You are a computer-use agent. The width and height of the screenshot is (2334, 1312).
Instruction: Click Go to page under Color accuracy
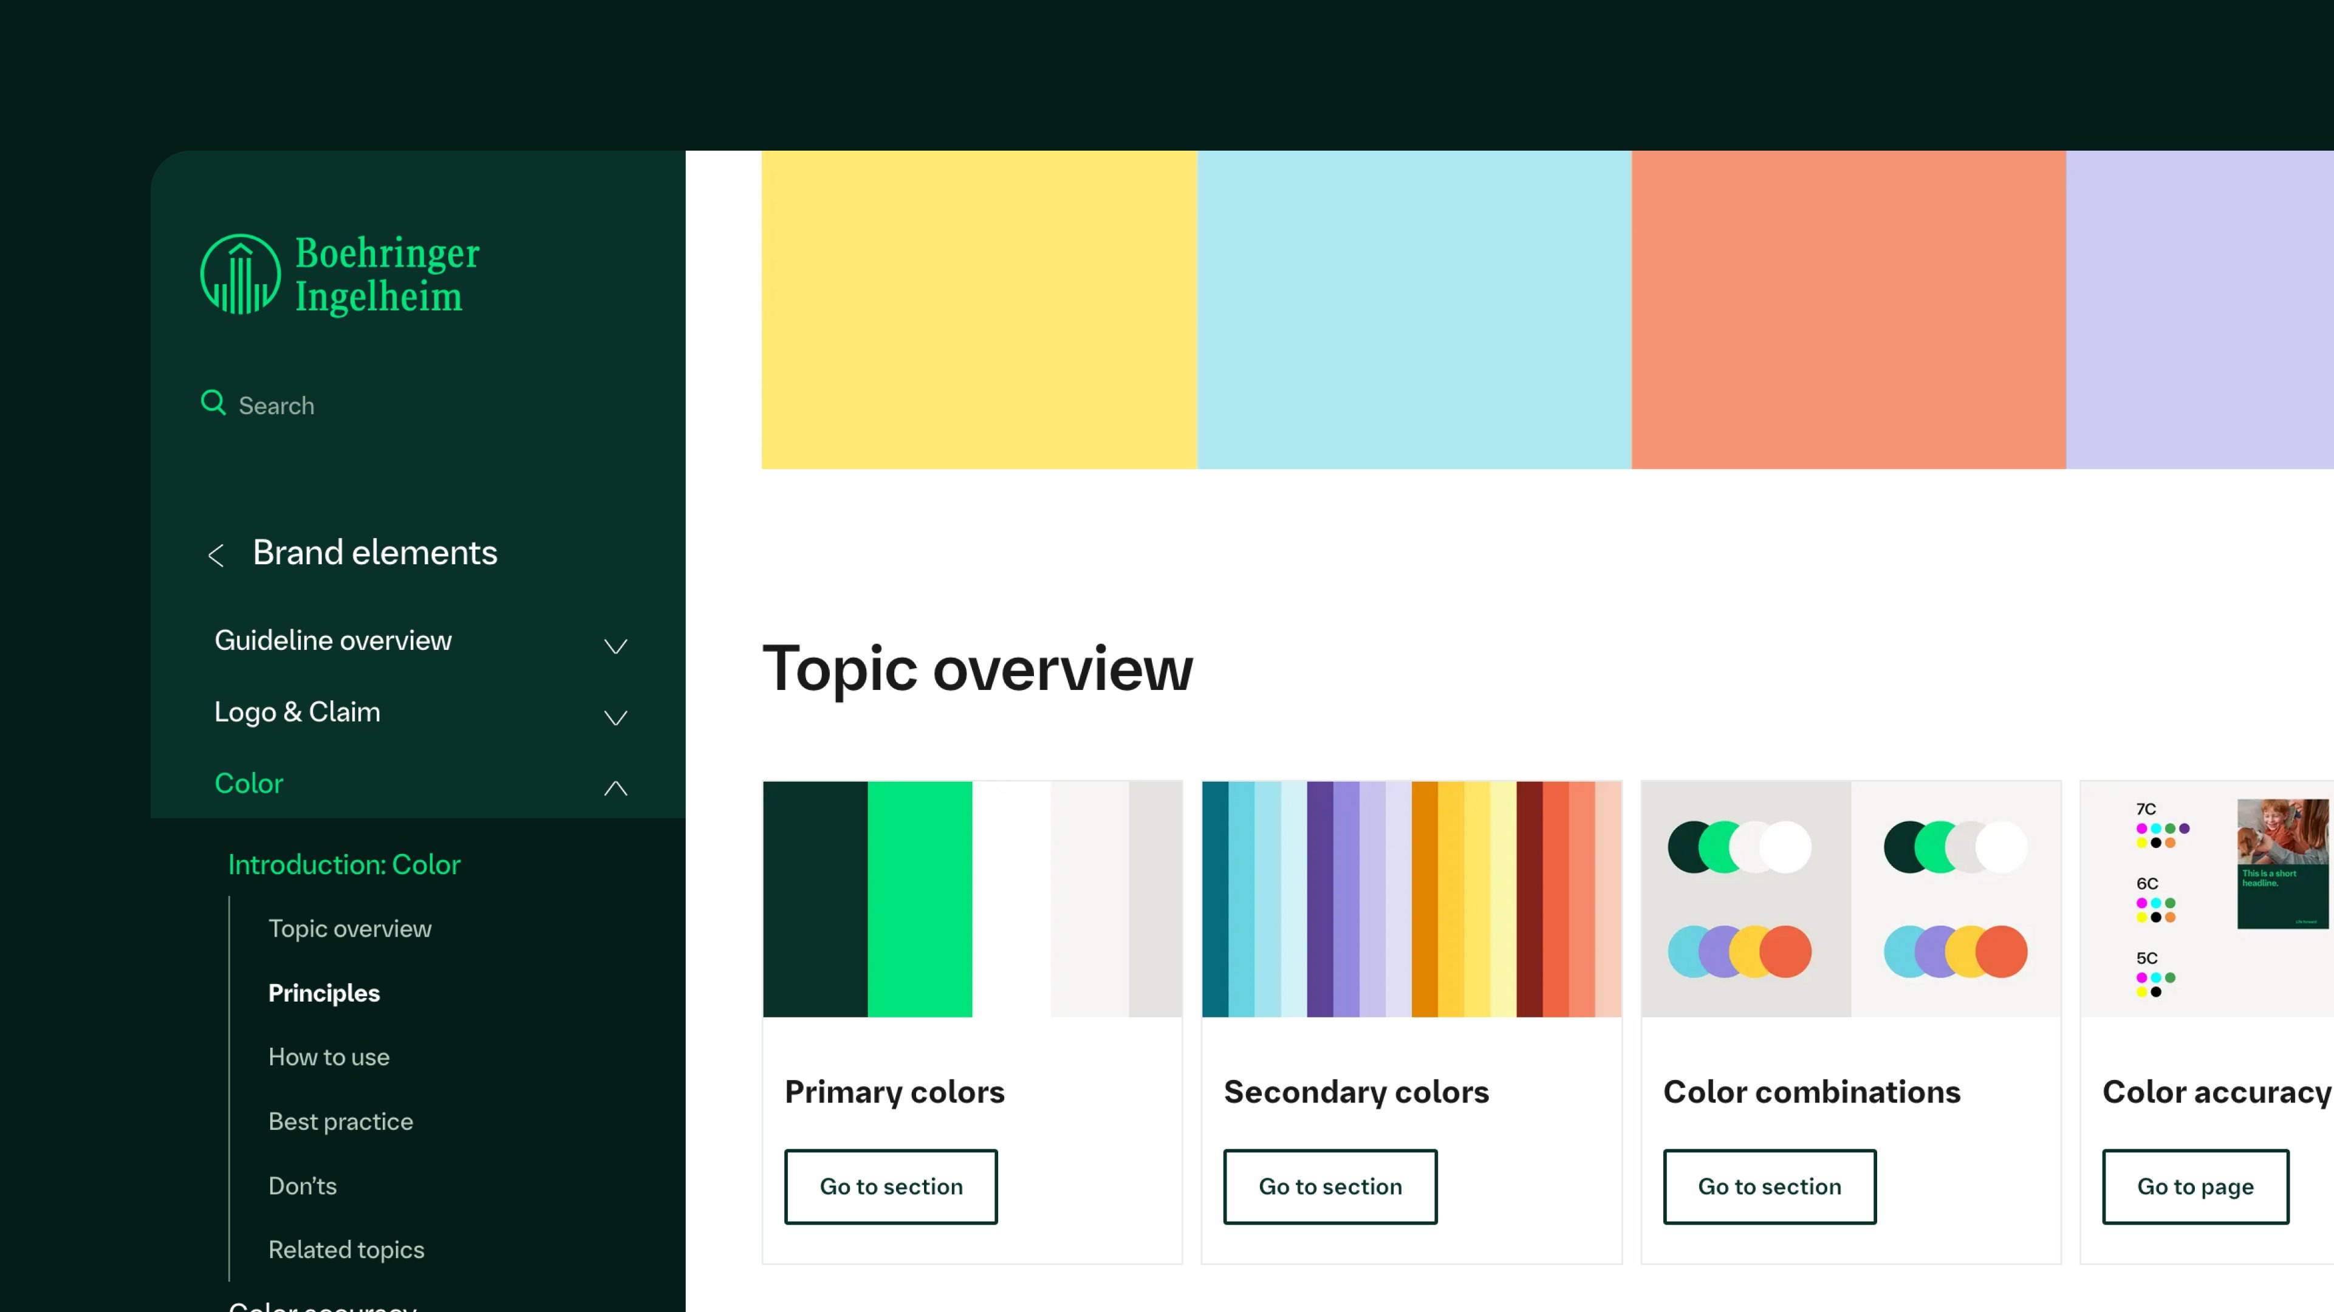point(2194,1186)
